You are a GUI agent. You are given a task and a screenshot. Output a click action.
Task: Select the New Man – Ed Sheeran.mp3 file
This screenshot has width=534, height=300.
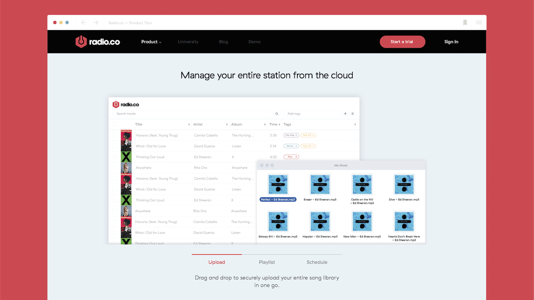coord(362,225)
